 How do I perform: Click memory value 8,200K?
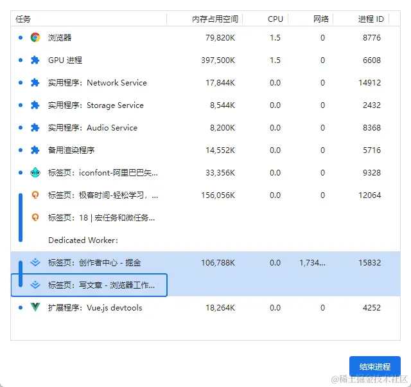point(222,128)
